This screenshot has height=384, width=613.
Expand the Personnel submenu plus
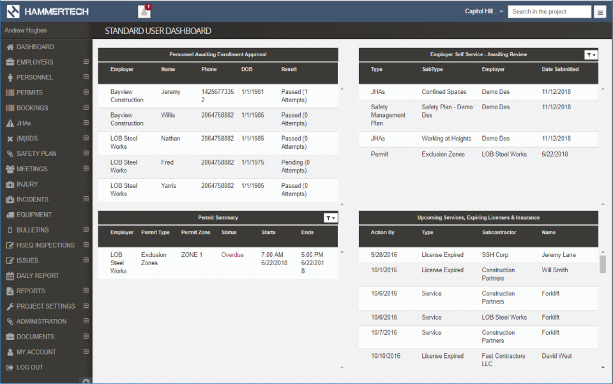[x=86, y=77]
